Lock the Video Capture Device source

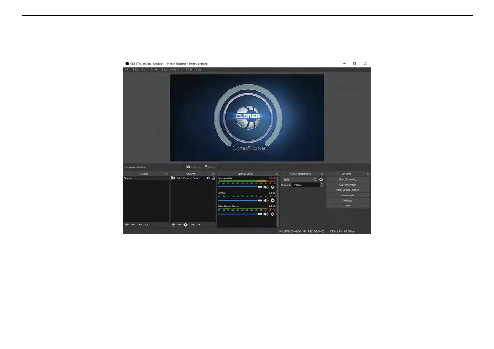(214, 178)
